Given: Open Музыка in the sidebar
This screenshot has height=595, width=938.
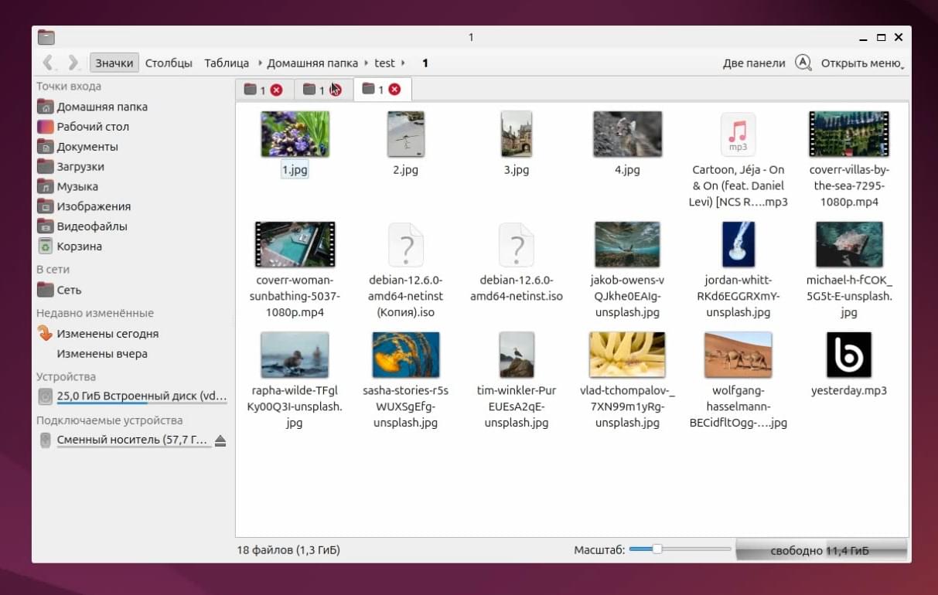Looking at the screenshot, I should (77, 187).
